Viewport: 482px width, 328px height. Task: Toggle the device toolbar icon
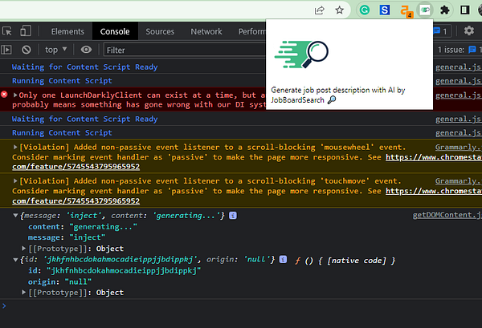point(26,31)
